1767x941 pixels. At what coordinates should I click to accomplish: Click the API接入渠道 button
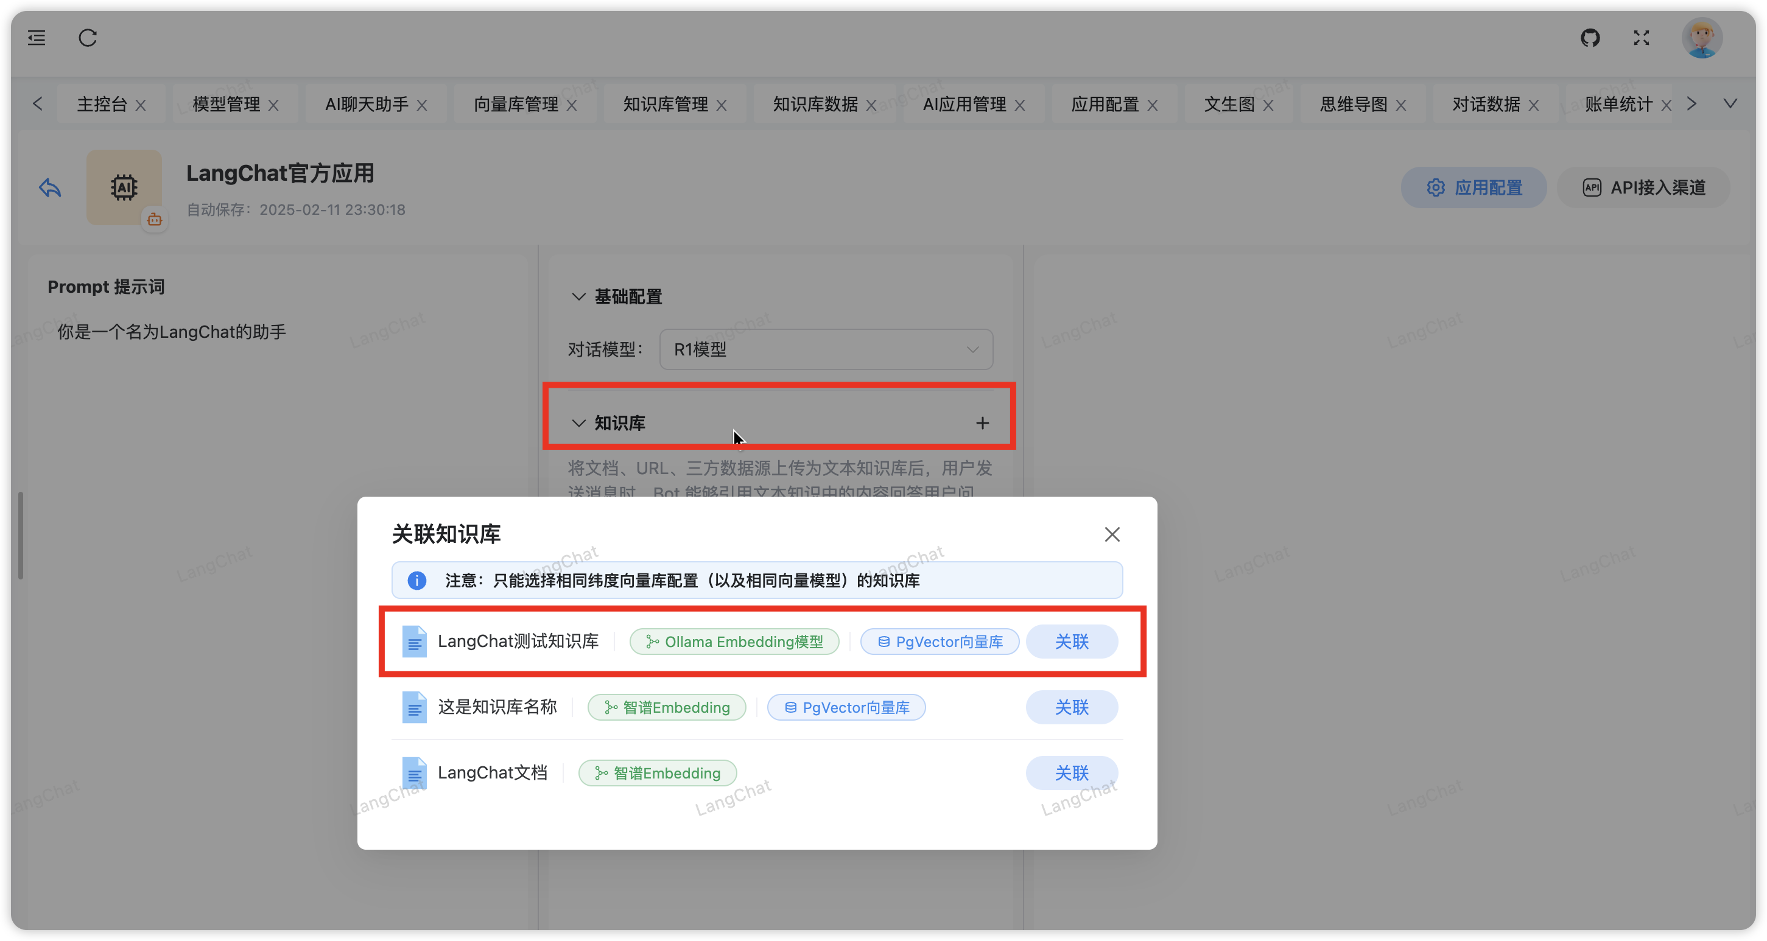[x=1643, y=187]
